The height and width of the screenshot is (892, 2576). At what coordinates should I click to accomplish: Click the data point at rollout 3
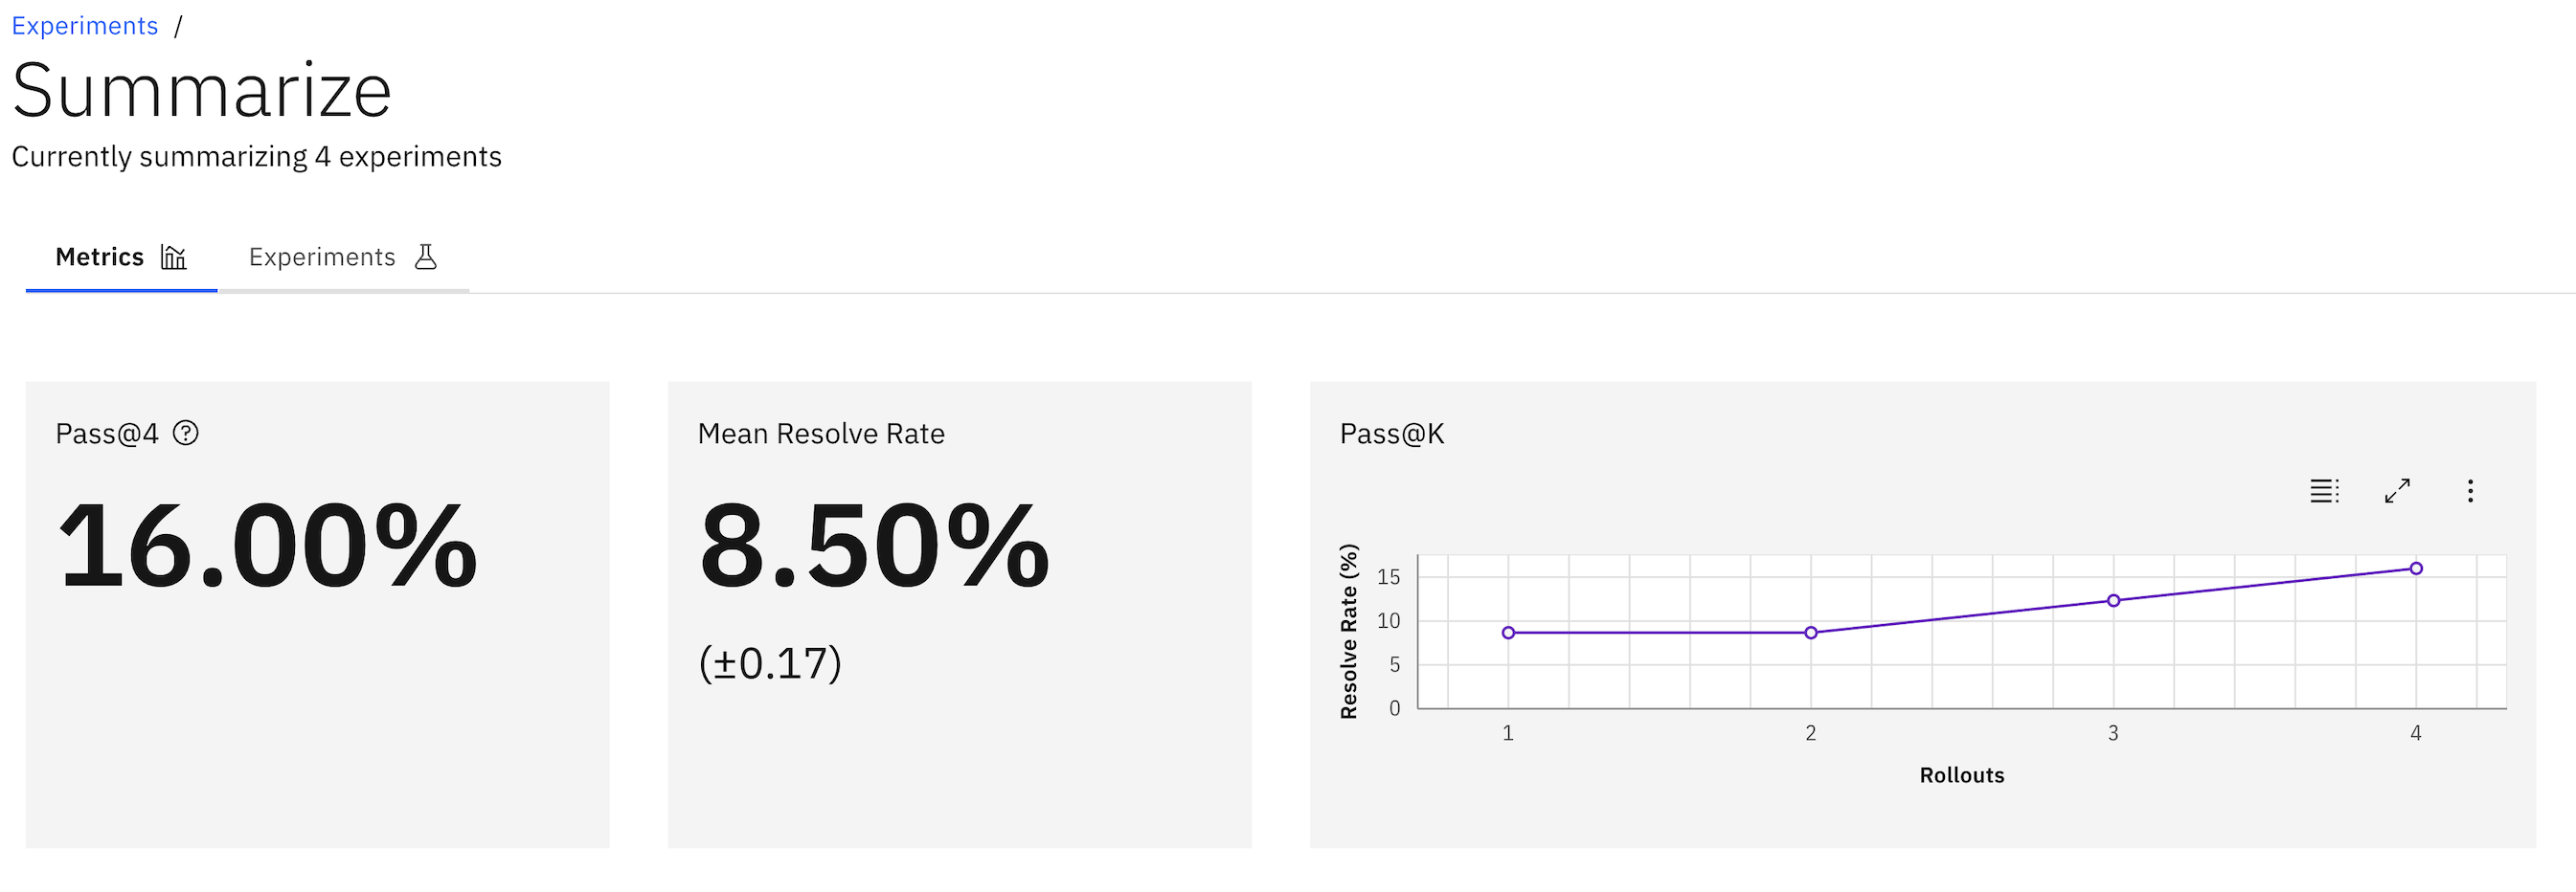2113,601
